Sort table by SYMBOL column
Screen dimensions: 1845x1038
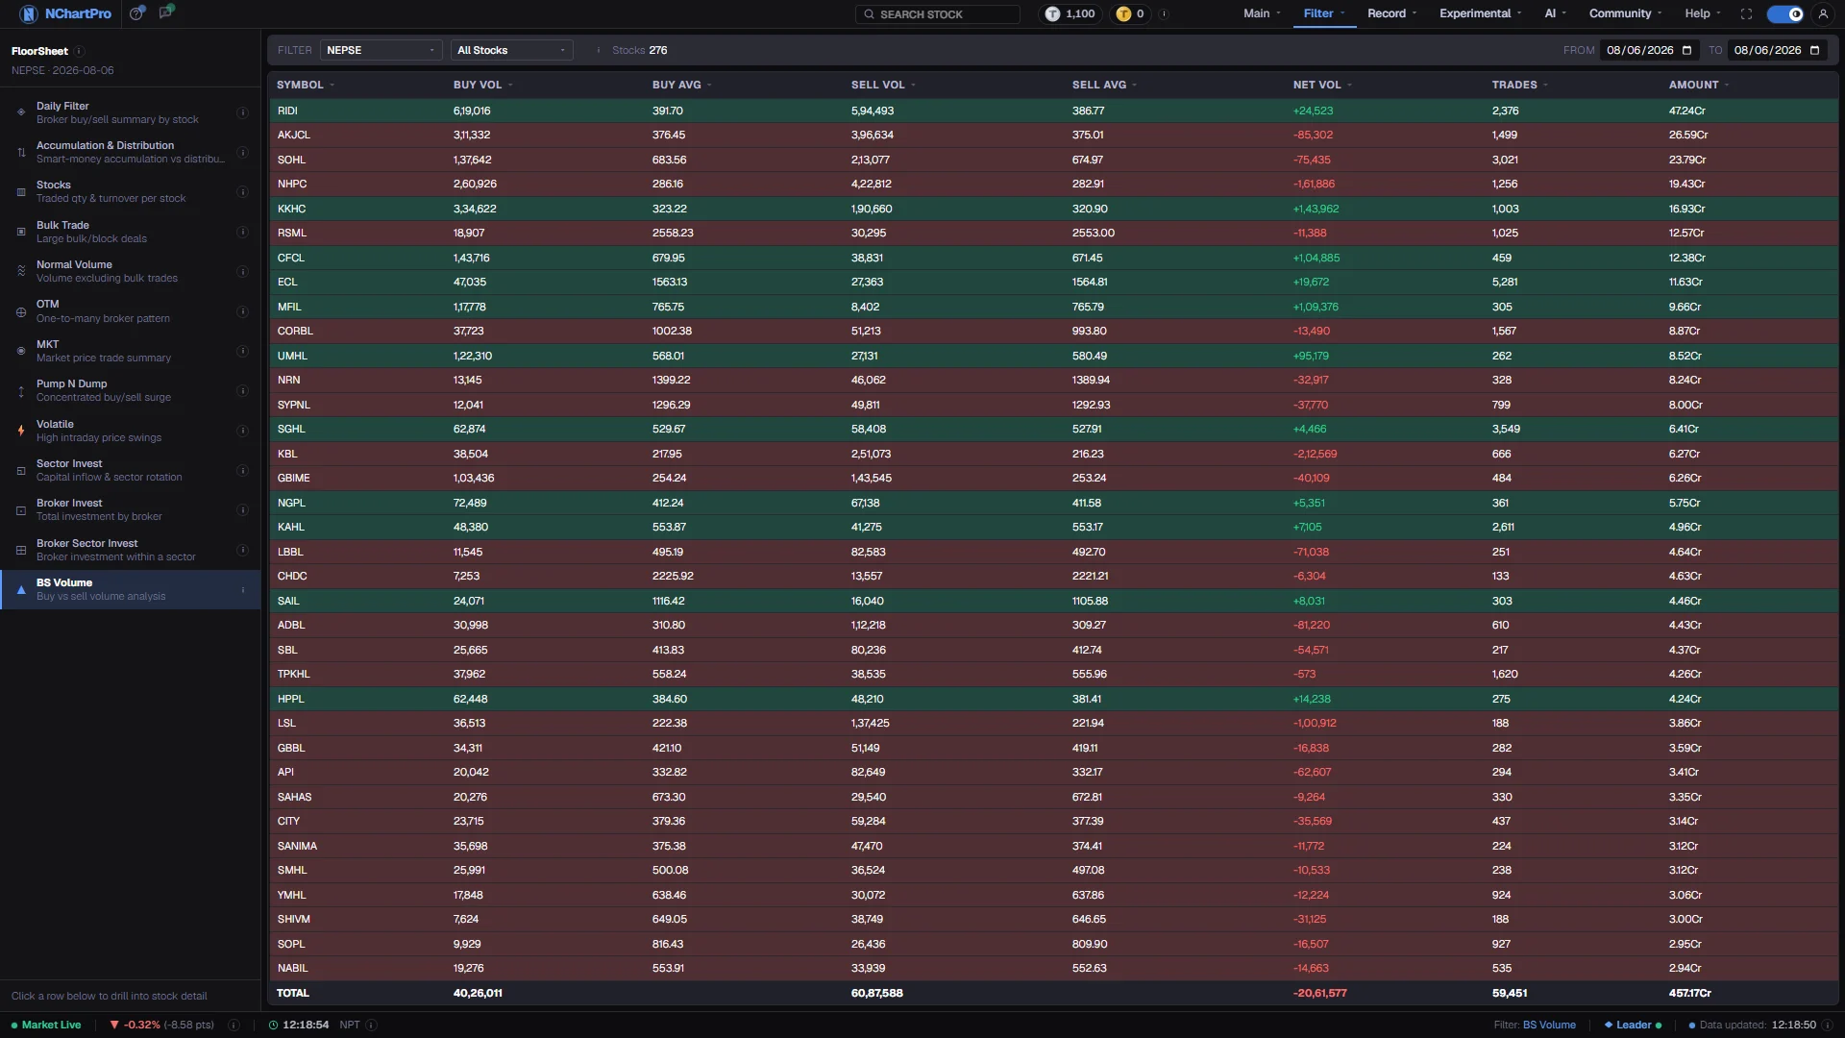point(306,85)
